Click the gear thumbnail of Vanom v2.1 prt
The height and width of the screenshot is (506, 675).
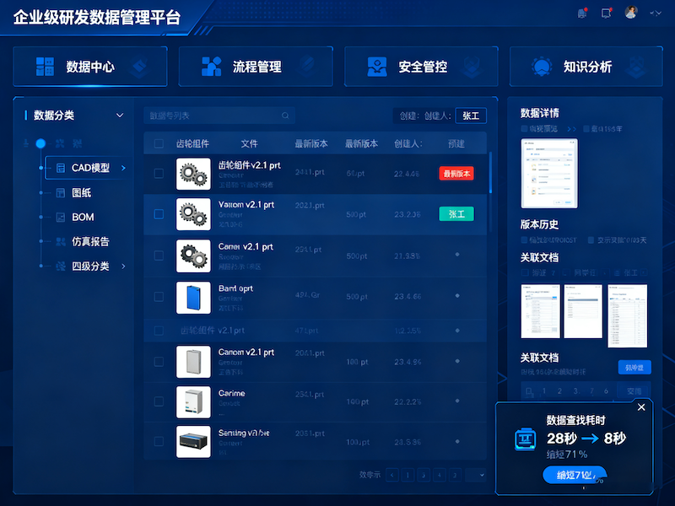(192, 214)
